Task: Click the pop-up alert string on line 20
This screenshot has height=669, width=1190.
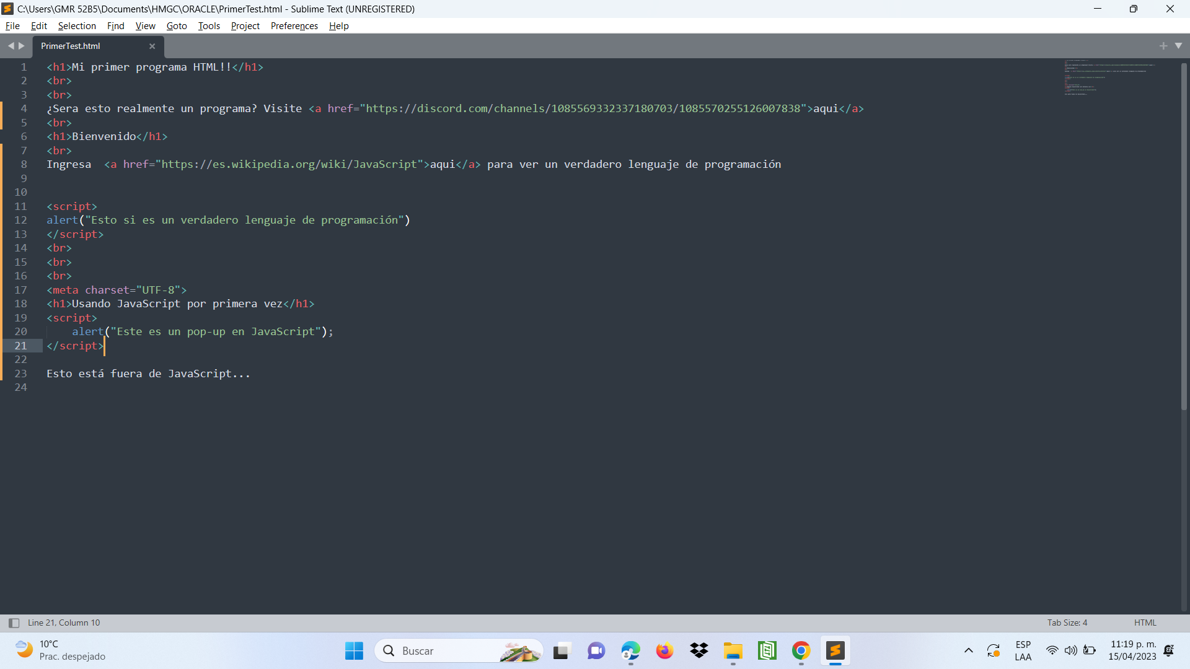Action: tap(216, 331)
